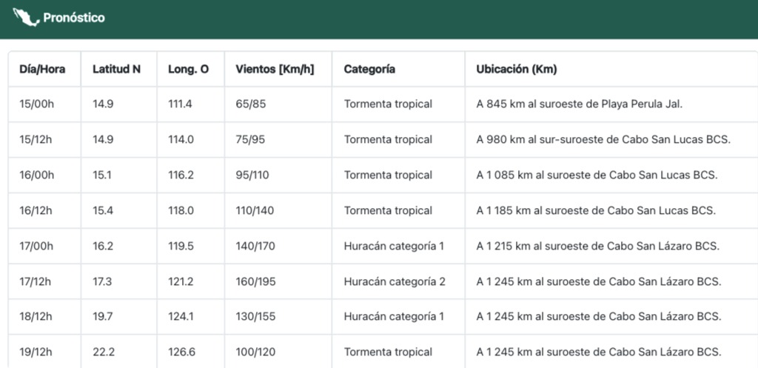Image resolution: width=758 pixels, height=368 pixels.
Task: Click longitude value 119.5
Action: 181,246
